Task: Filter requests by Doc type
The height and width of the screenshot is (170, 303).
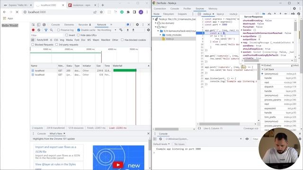Action: pyautogui.click(x=83, y=40)
